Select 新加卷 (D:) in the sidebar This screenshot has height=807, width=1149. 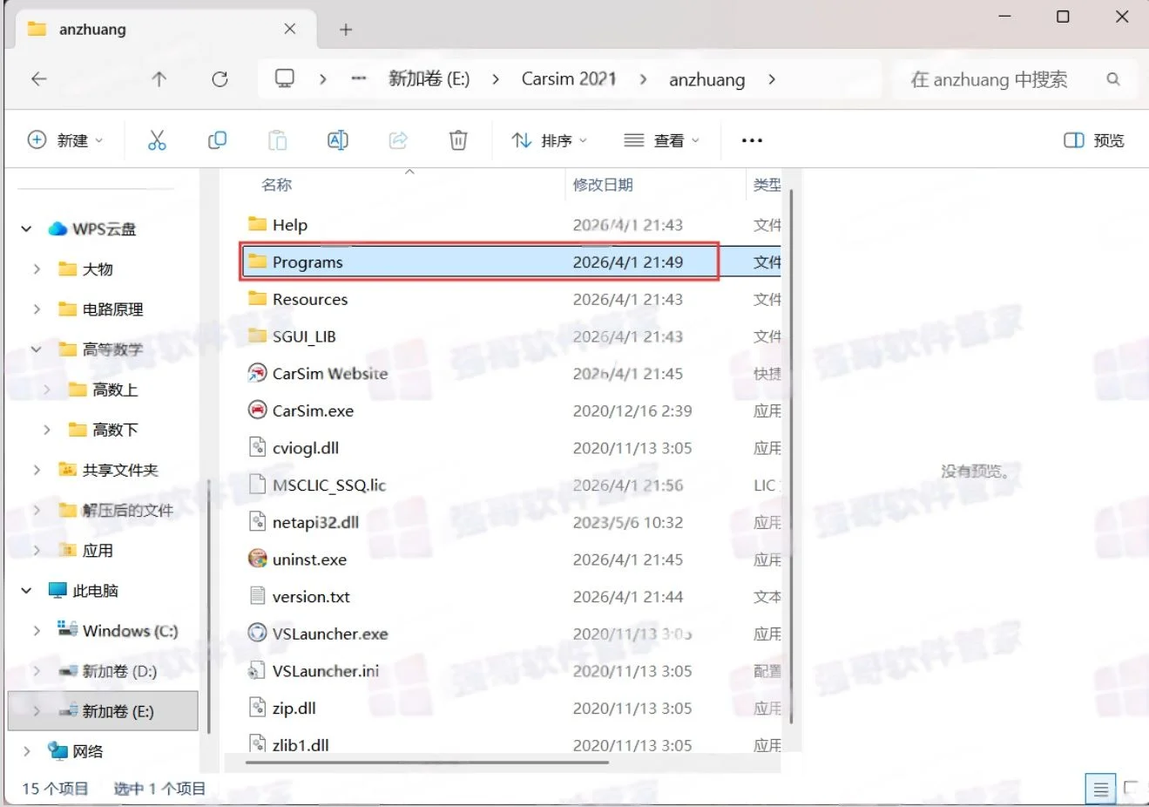119,671
